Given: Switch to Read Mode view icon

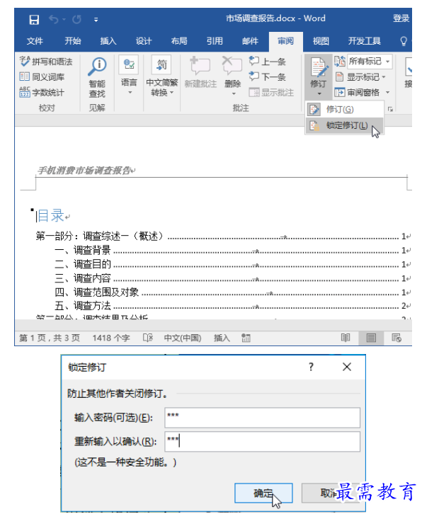Looking at the screenshot, I should 346,338.
